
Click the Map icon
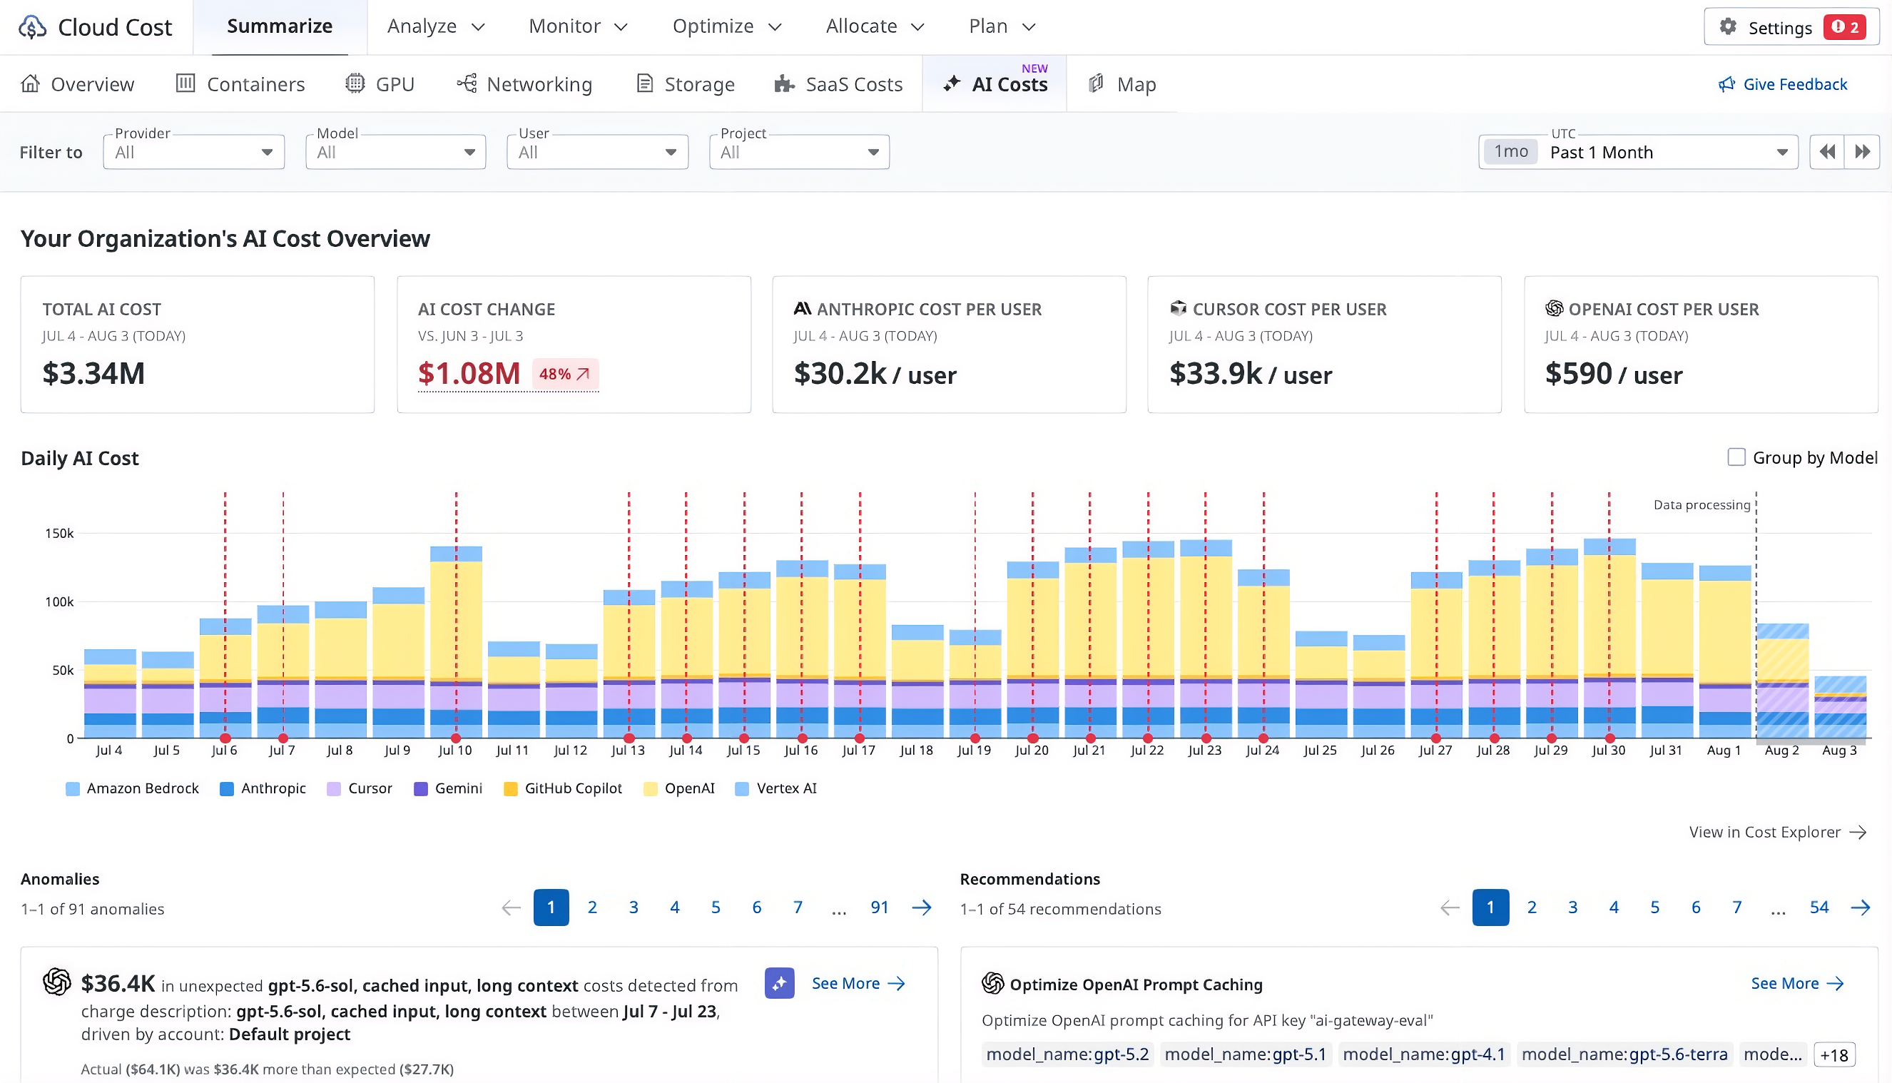pos(1097,83)
